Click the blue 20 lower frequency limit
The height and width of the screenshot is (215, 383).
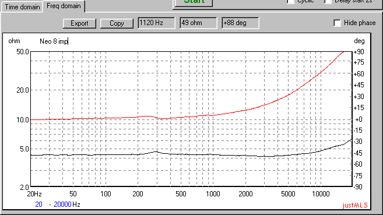coord(38,205)
